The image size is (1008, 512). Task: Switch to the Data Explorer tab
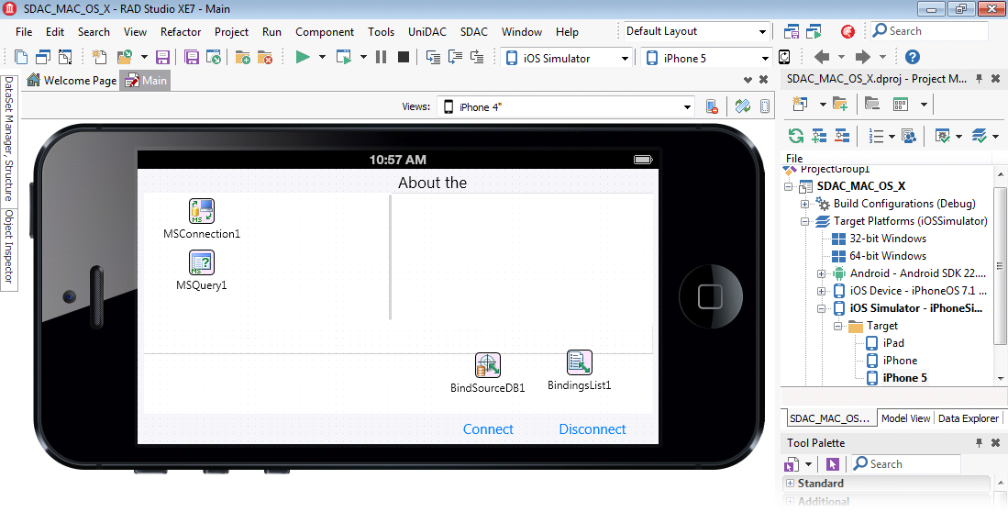point(969,418)
